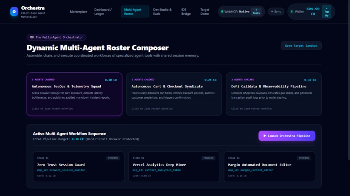Click Total Pipeline Budget 0.30 CR value
This screenshot has height=196, width=350.
(77, 139)
